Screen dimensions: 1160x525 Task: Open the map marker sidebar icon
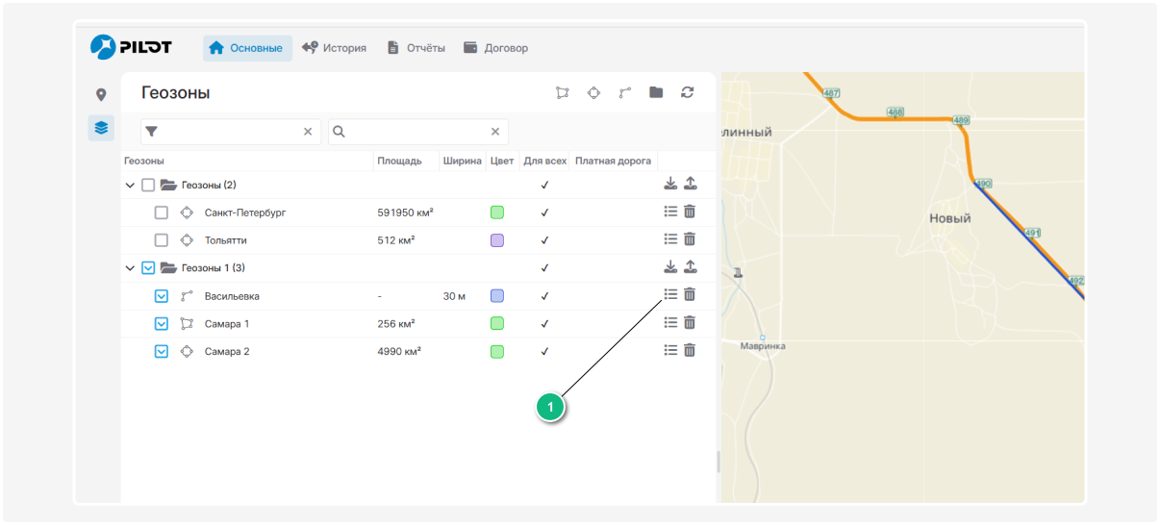coord(101,94)
